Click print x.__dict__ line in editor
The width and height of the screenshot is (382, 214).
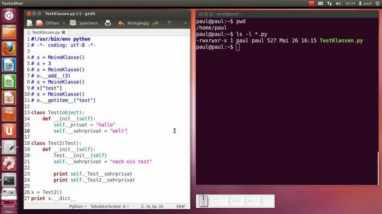54,199
